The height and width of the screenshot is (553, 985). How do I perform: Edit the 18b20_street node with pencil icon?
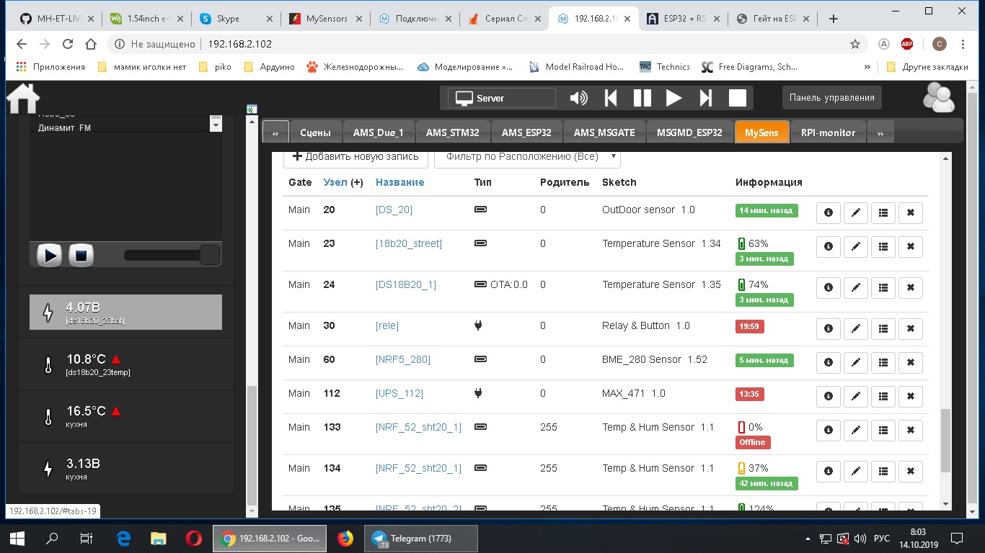tap(855, 246)
